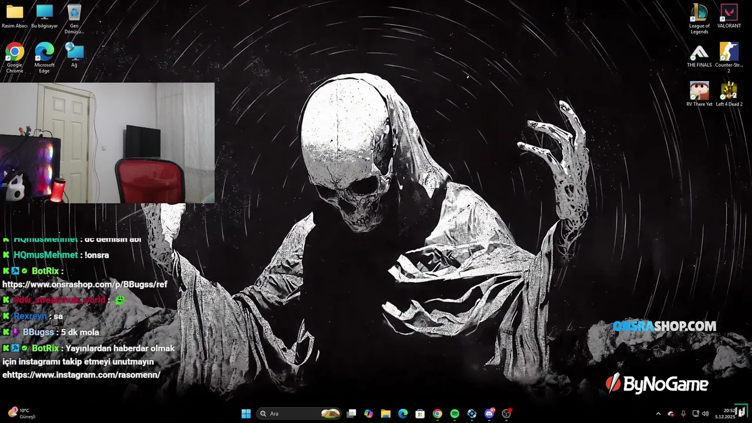
Task: Click the Rexreyn username in chat
Action: [x=30, y=316]
